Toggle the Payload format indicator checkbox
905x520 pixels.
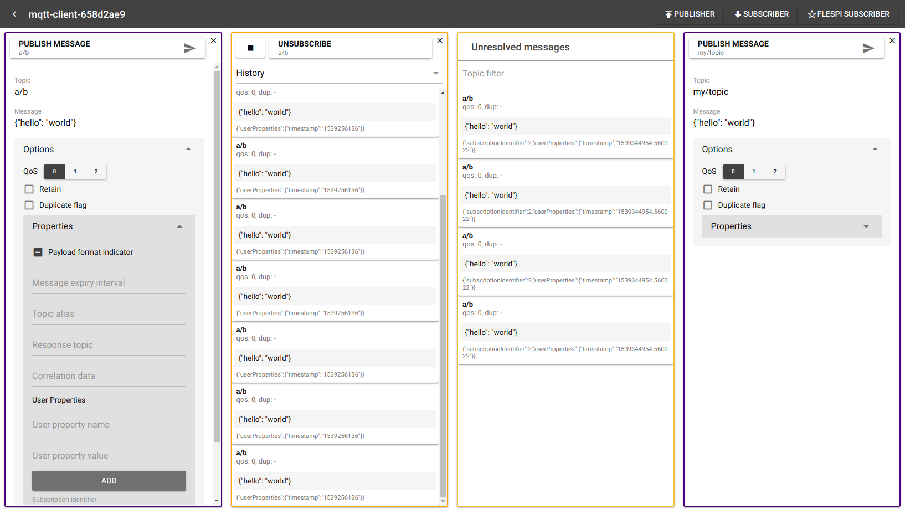point(38,252)
